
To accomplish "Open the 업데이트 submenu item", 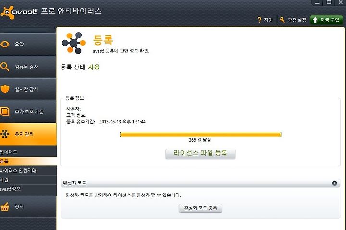I will 28,152.
